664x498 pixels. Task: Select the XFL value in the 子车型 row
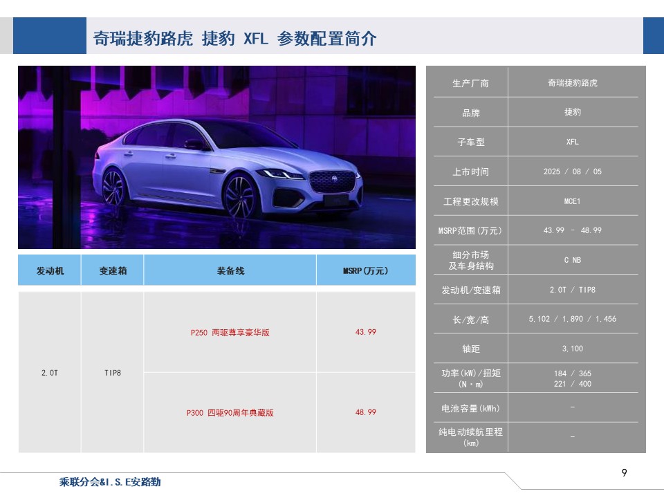tap(573, 142)
